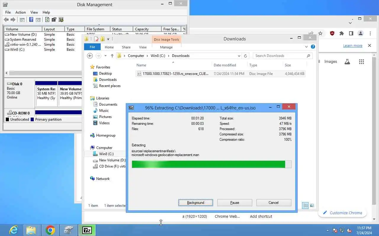Open the address bar history dropdown
This screenshot has height=236, width=379.
click(239, 56)
